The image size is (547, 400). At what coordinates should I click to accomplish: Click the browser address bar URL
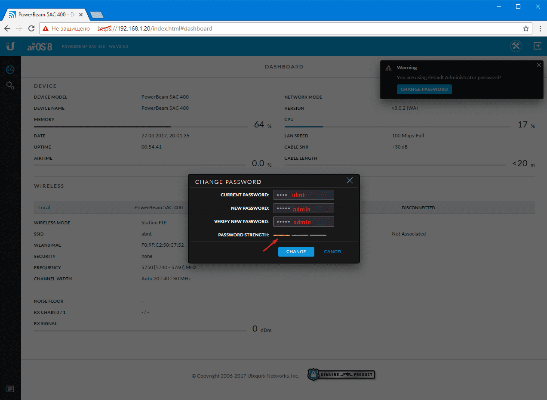(155, 28)
